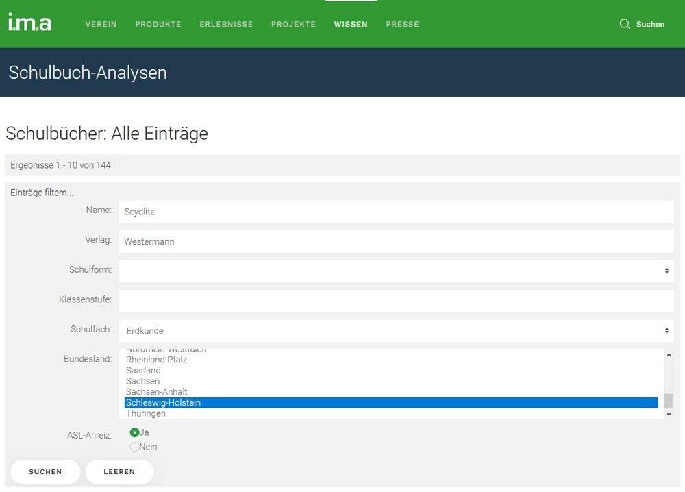The image size is (685, 492).
Task: Click the Klassenstufe input field
Action: 396,301
